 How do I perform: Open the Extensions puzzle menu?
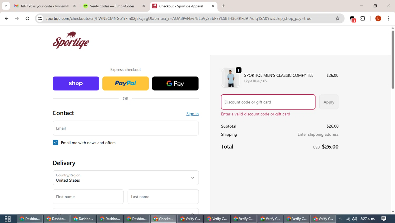[x=363, y=18]
